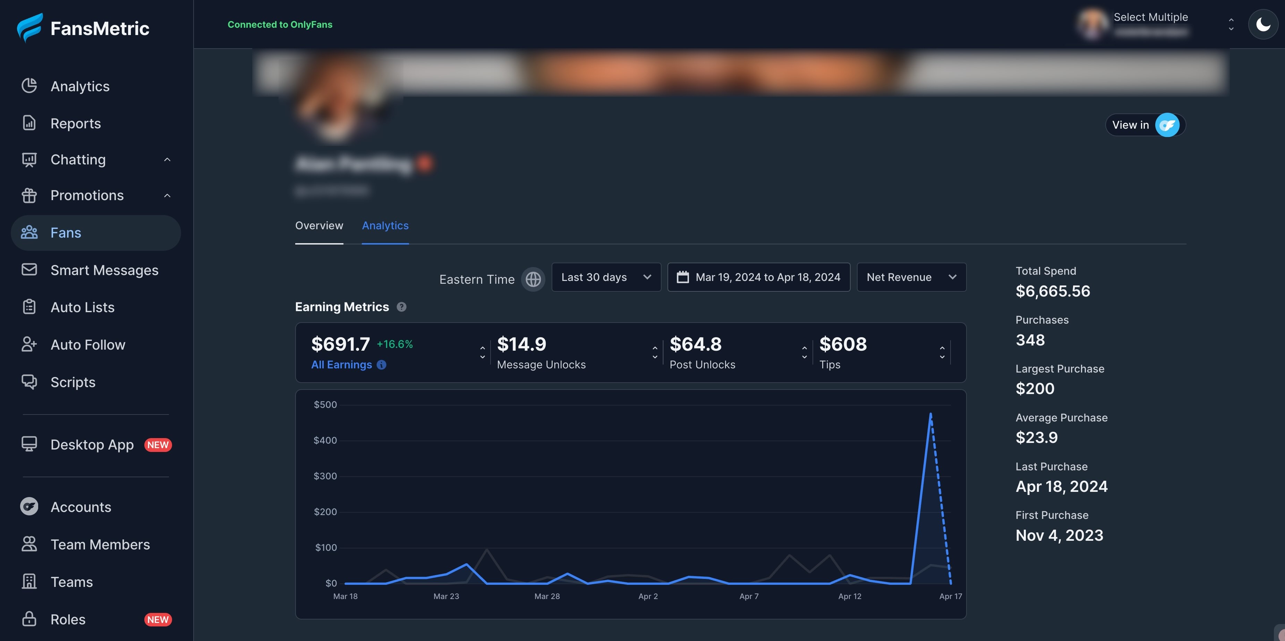Toggle dark mode with moon button
1285x641 pixels.
(x=1262, y=24)
